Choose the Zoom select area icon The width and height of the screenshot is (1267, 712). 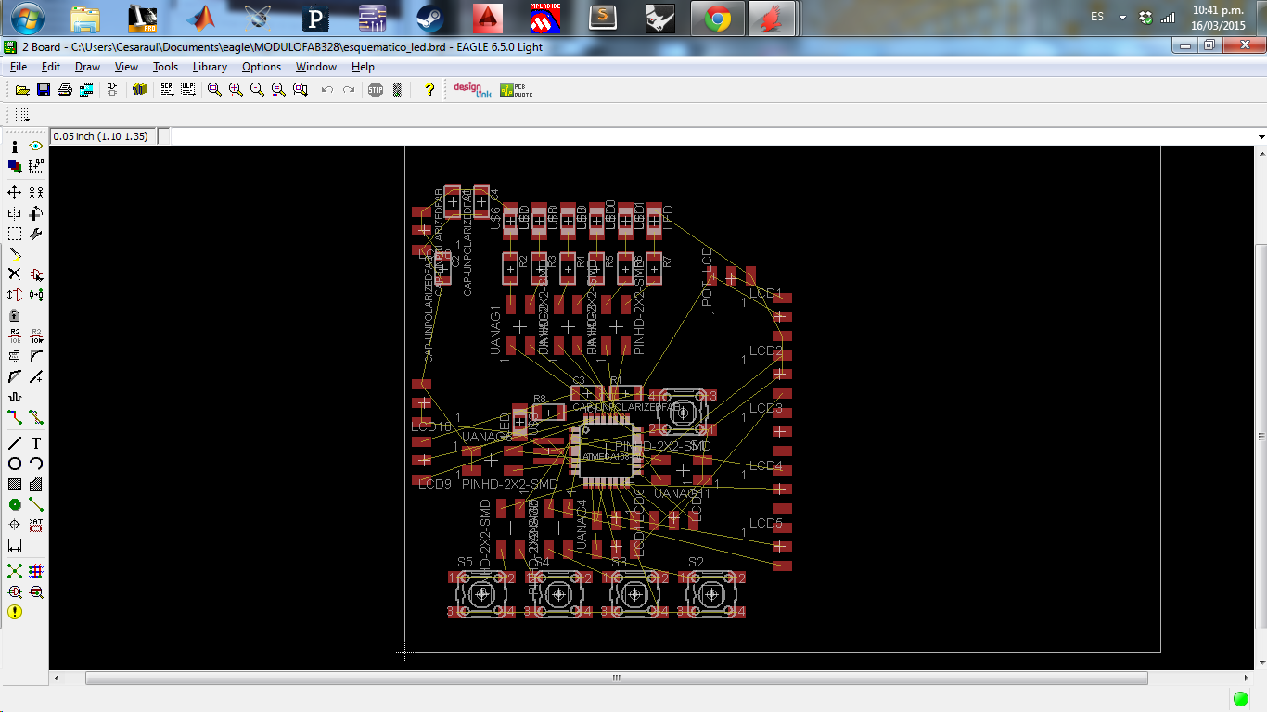click(x=300, y=90)
